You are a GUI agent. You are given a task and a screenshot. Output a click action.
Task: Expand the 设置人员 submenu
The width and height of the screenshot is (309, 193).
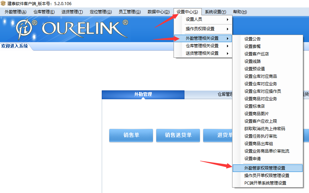[x=203, y=19]
